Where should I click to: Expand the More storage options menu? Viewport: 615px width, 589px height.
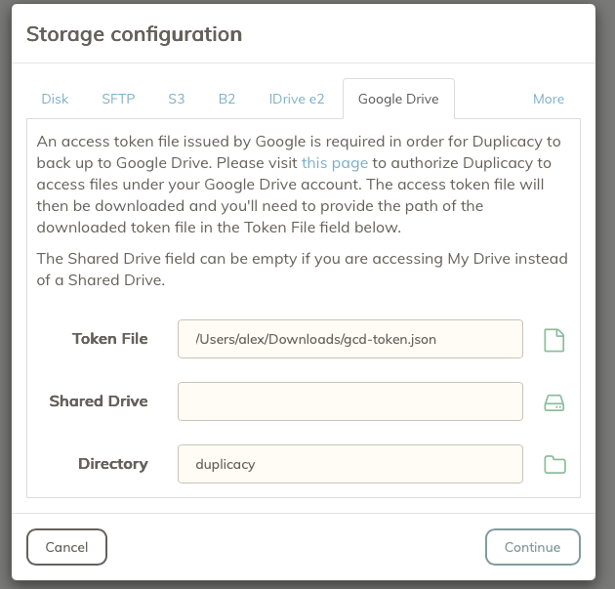click(548, 99)
